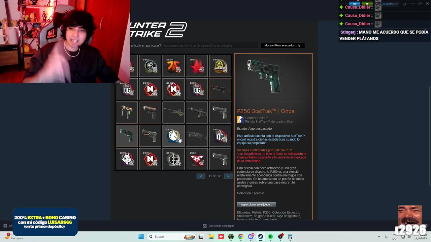
Task: Select the GODSENT sticker item
Action: point(220,66)
